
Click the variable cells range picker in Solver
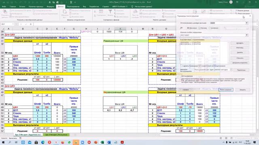[x=246, y=35]
